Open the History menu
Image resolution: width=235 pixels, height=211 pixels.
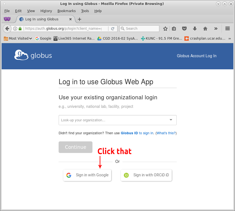point(46,11)
